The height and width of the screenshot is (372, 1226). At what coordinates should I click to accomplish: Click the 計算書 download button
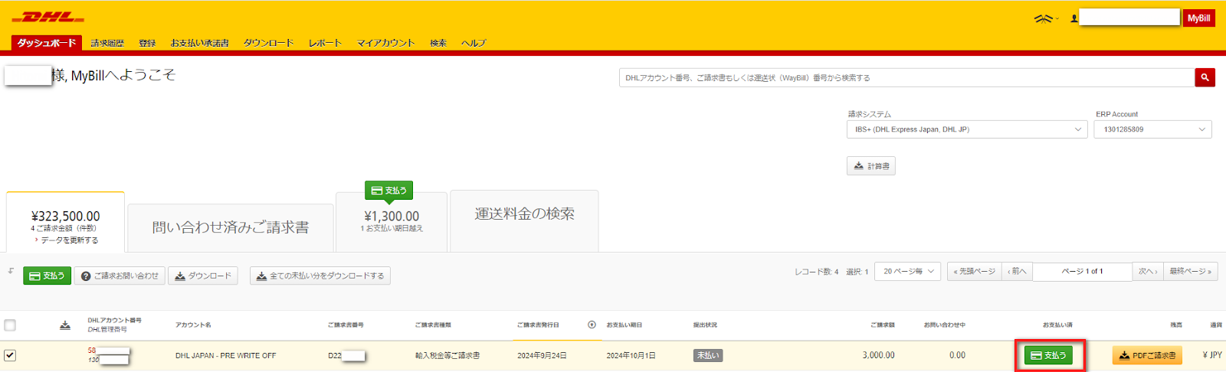coord(871,166)
